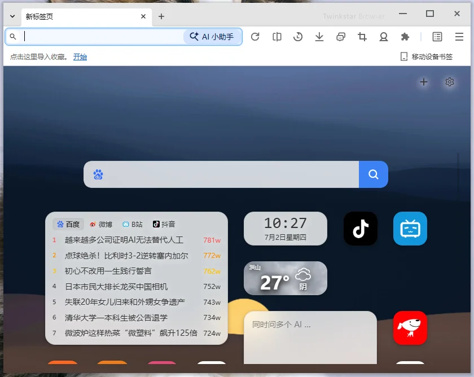
Task: Close the 新标签页 tab
Action: pos(143,16)
